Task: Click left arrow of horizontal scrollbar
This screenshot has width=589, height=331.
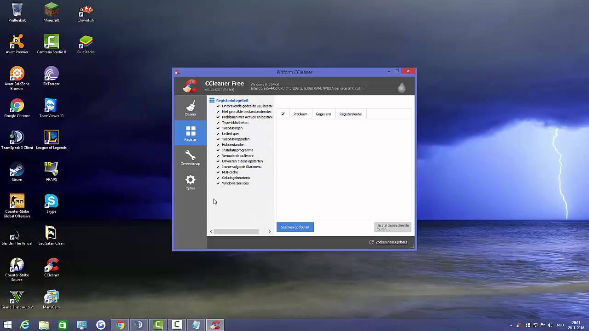Action: tap(211, 231)
